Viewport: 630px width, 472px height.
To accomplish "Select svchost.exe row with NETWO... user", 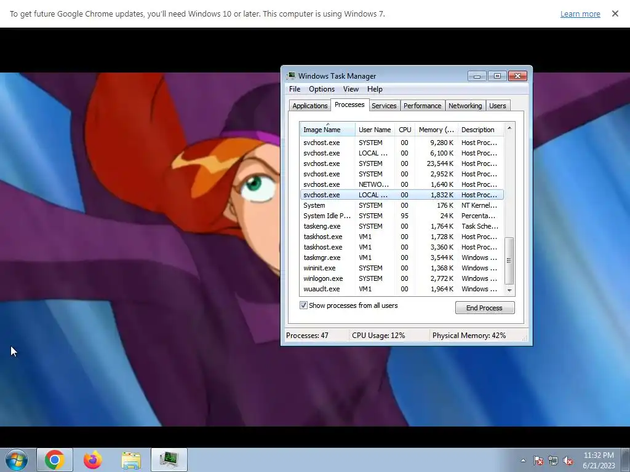I will [402, 184].
